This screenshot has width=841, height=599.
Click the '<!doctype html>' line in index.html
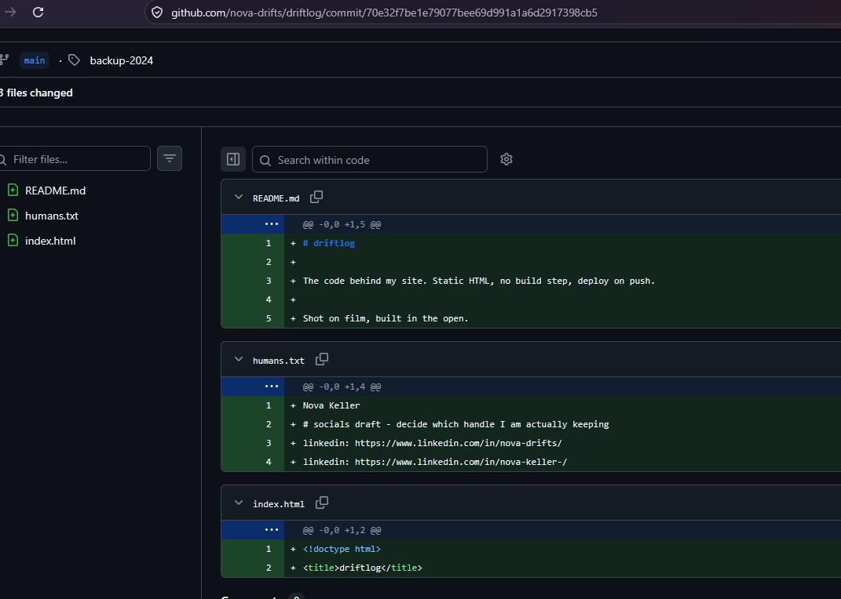click(x=342, y=549)
